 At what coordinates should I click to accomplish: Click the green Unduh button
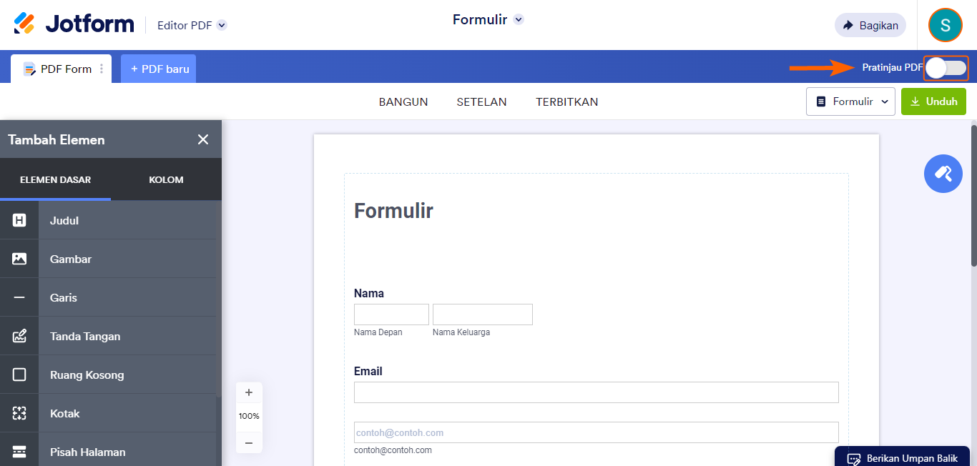point(933,101)
